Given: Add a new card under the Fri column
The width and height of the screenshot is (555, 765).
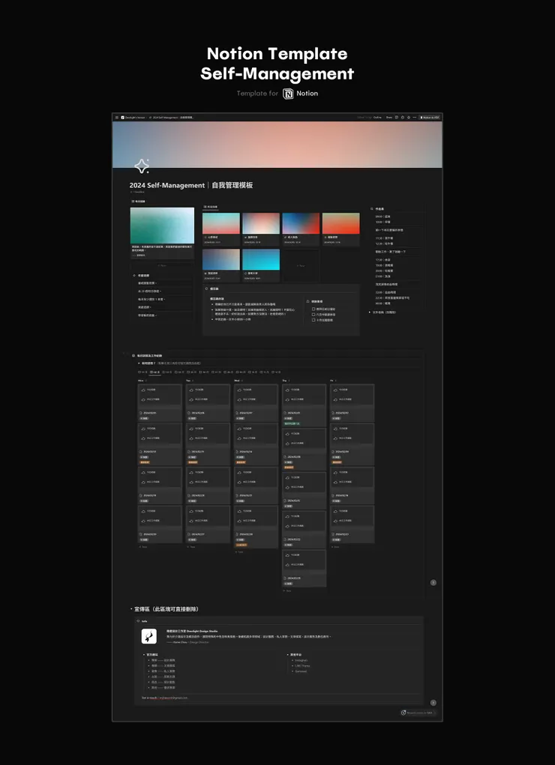Looking at the screenshot, I should [x=336, y=546].
